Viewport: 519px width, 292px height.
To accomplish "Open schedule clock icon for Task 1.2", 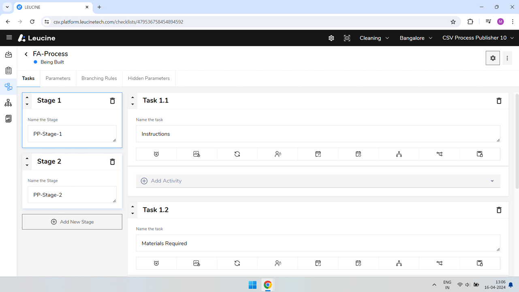I will point(359,263).
